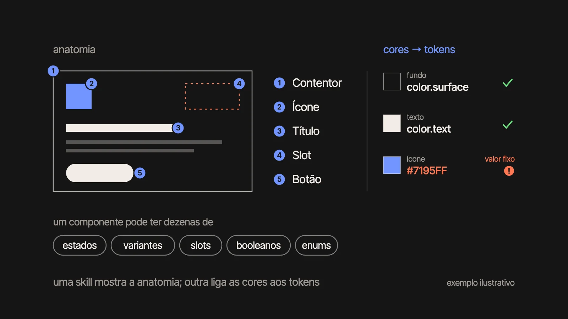Click marker 3 on the diagram's title bar
The image size is (568, 319).
point(178,128)
